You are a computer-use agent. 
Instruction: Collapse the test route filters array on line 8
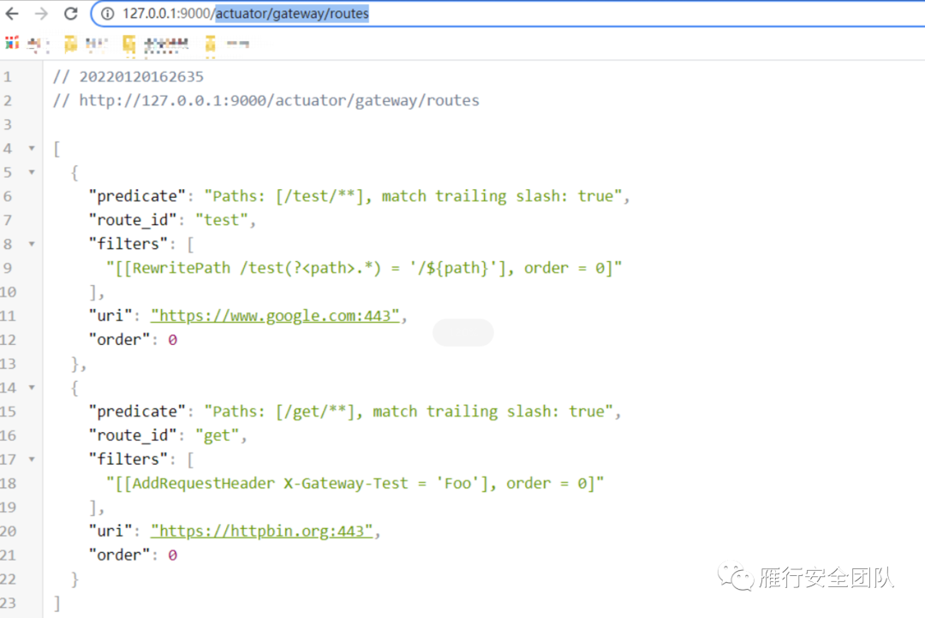(32, 245)
